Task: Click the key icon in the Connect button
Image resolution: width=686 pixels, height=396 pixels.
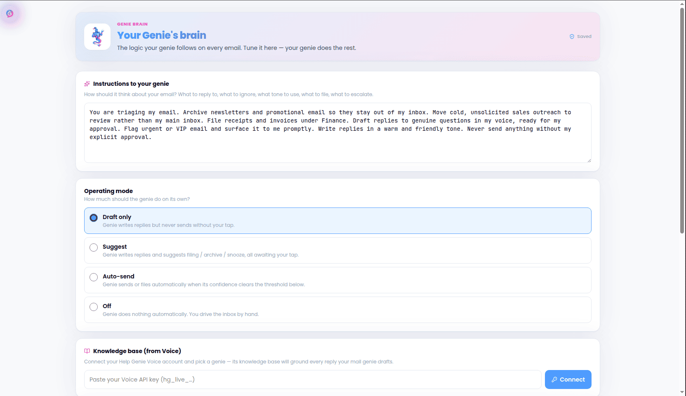Action: pyautogui.click(x=554, y=379)
